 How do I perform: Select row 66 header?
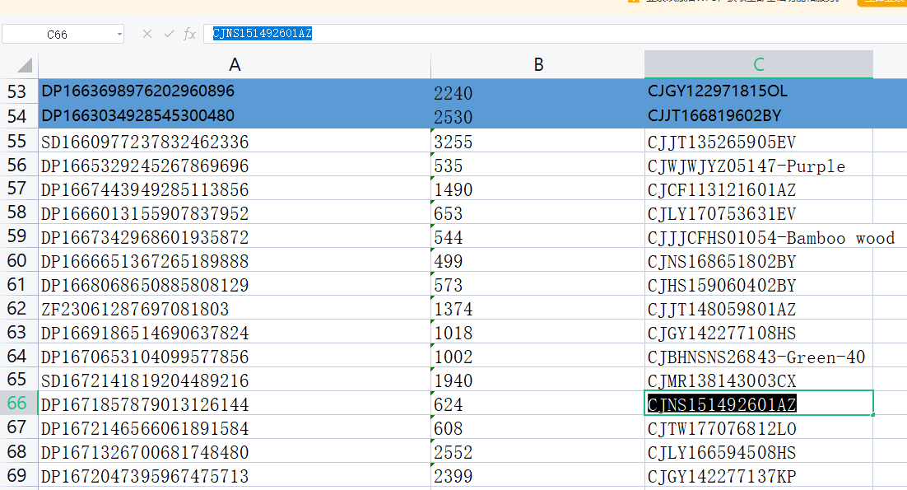pos(17,404)
